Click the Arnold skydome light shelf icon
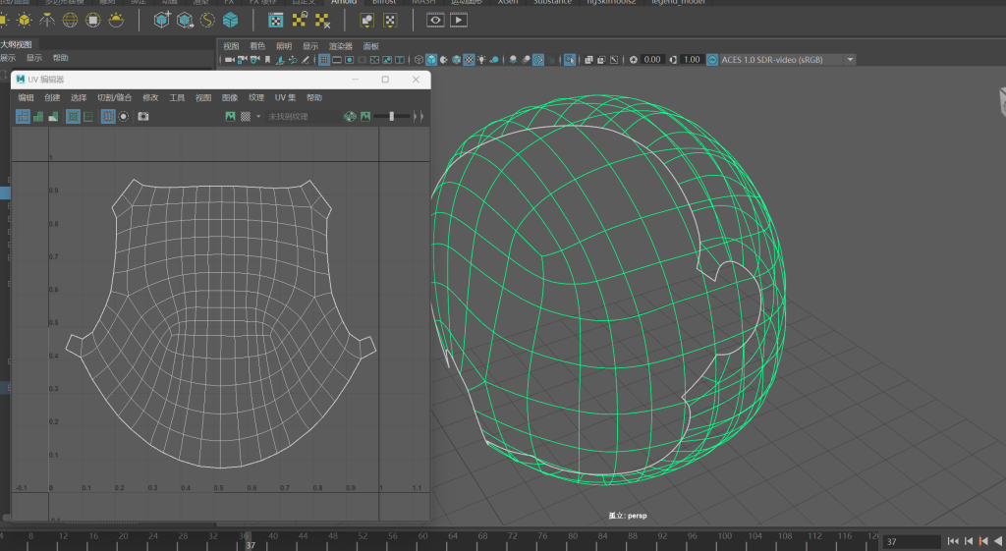Screen dimensions: 1006x551 point(70,21)
